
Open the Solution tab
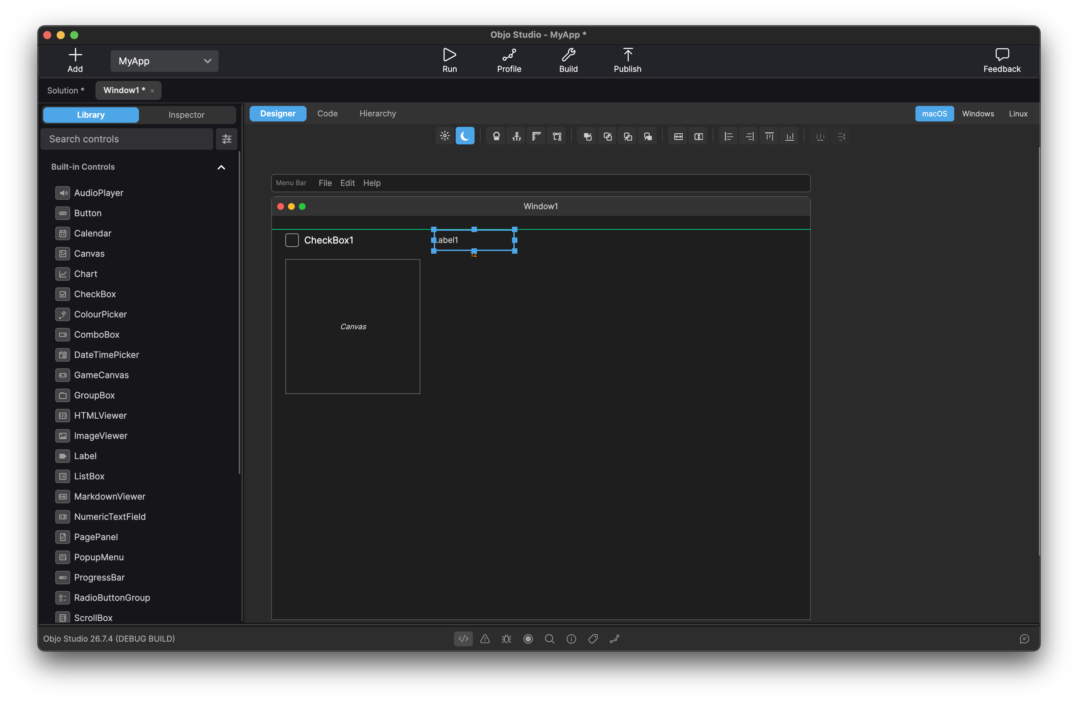tap(66, 91)
